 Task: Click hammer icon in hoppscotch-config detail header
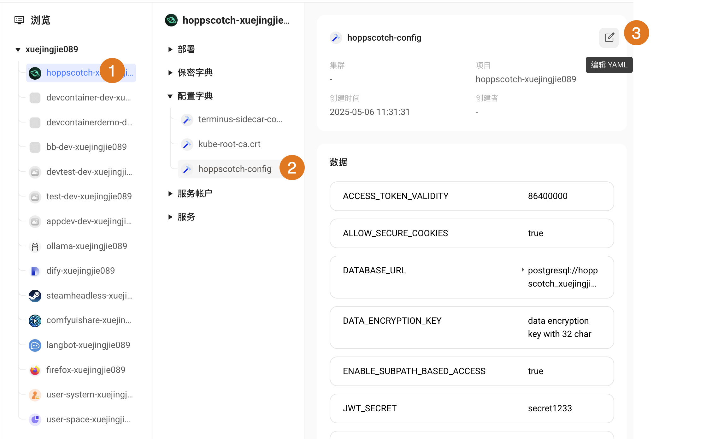click(336, 38)
